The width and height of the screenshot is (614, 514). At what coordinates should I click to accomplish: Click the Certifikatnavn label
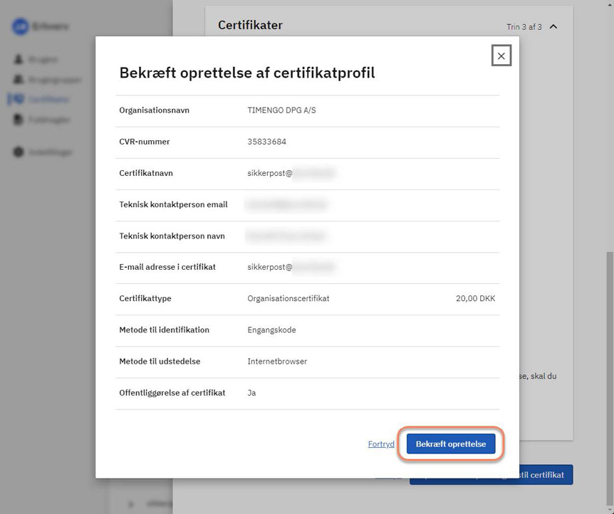[x=146, y=173]
